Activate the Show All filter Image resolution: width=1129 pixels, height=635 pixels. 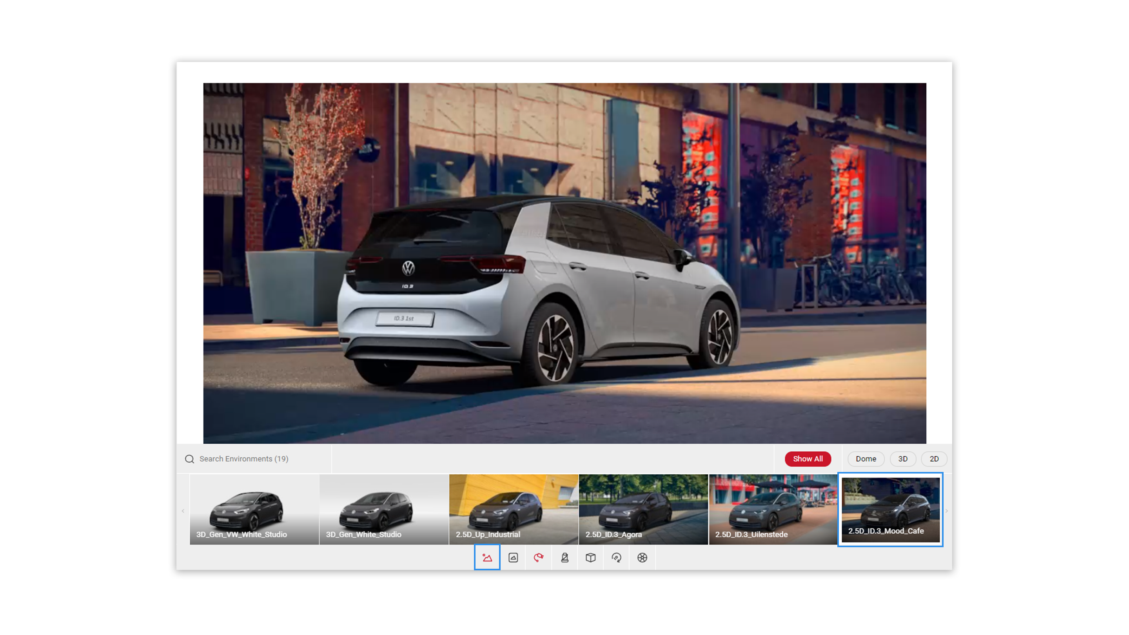pos(808,459)
